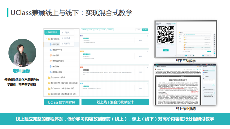Click the teal button under the QR code
Screen dimensions: 230x129
[166, 50]
